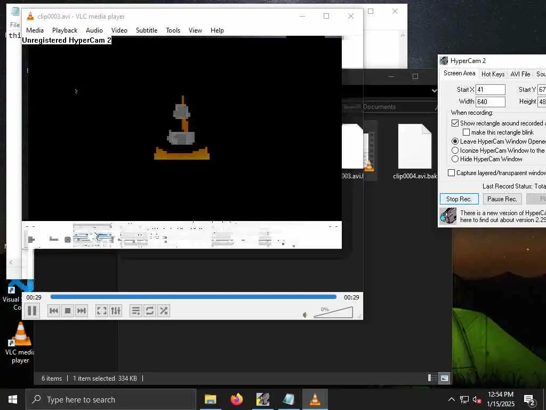The width and height of the screenshot is (546, 410).
Task: Go to previous media in VLC
Action: pyautogui.click(x=54, y=311)
